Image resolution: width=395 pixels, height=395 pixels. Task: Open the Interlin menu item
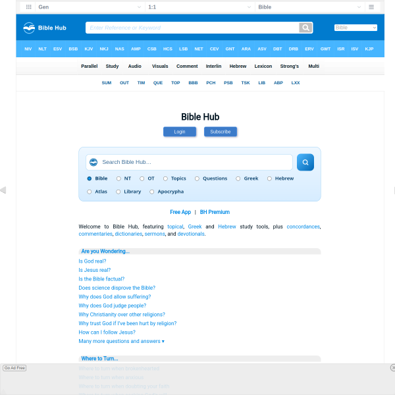coord(213,66)
